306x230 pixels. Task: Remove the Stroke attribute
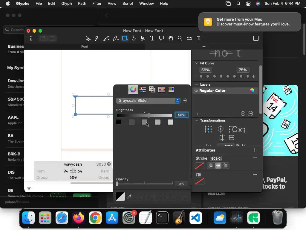pyautogui.click(x=255, y=158)
